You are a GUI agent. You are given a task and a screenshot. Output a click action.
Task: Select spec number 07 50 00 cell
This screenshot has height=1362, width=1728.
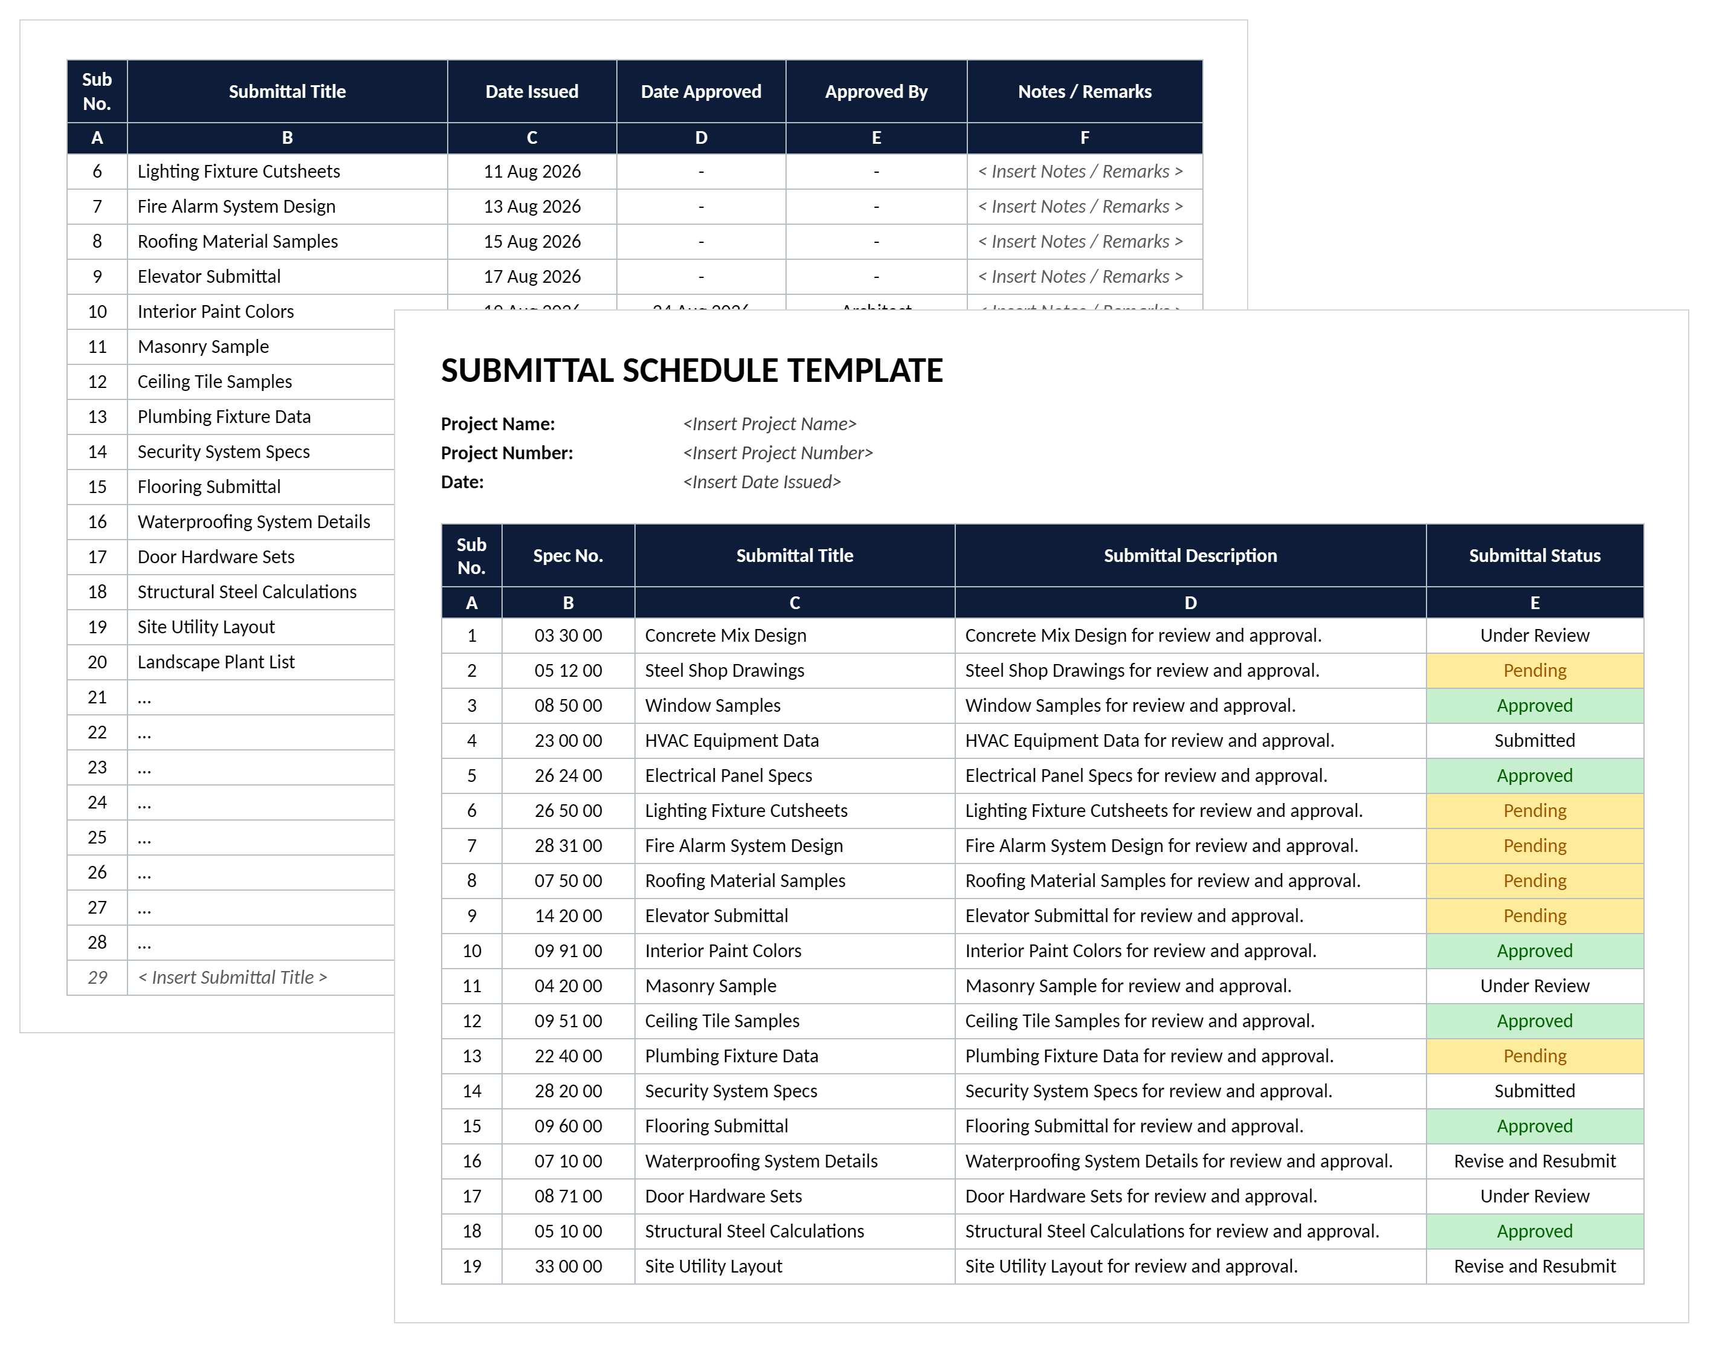[x=568, y=881]
